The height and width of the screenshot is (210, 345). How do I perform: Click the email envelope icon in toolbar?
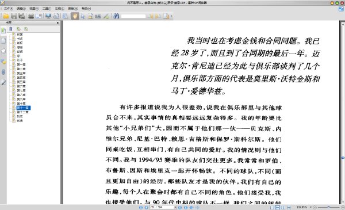click(x=39, y=16)
